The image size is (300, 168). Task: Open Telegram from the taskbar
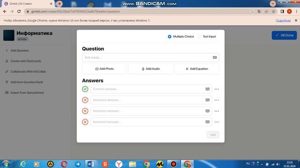tap(78, 164)
